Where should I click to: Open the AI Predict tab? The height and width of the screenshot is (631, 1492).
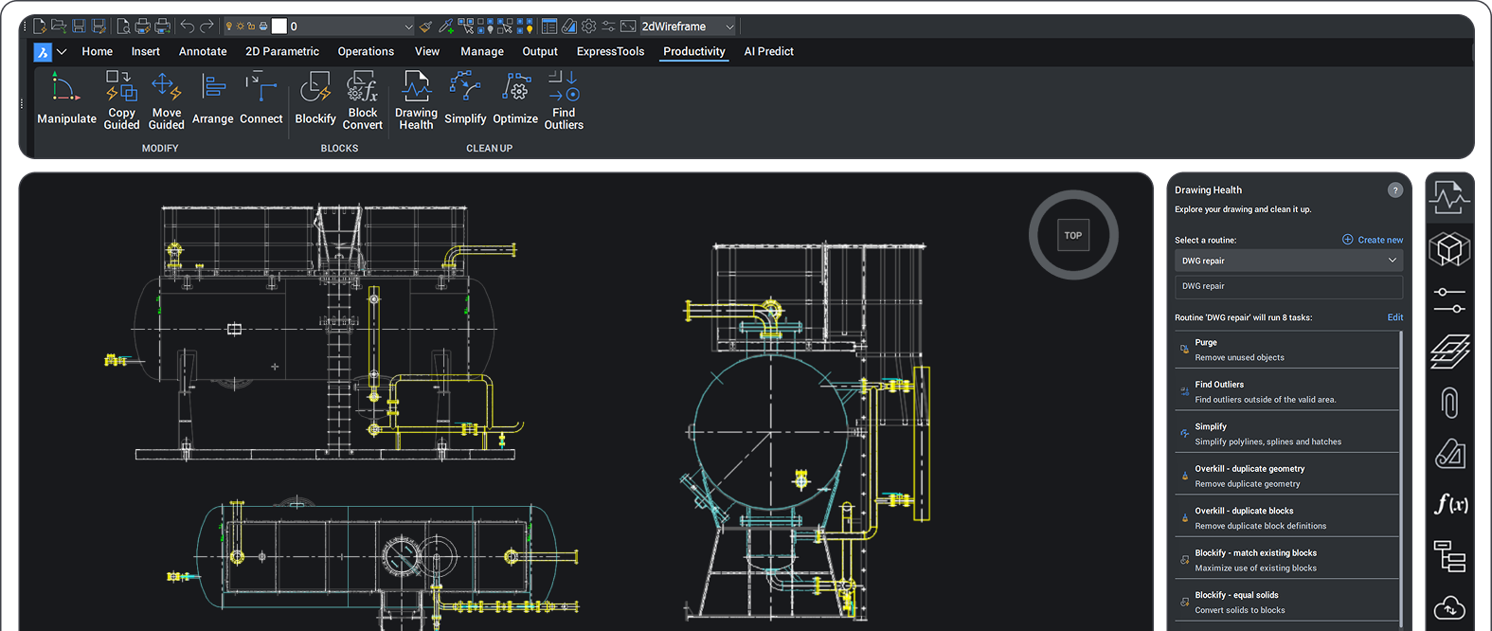tap(768, 52)
